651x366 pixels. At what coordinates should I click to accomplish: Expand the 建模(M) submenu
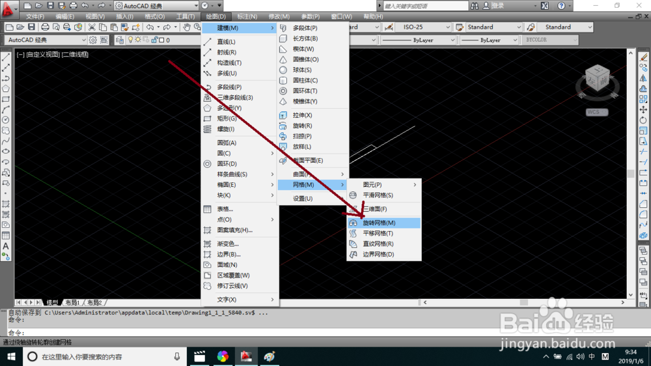[x=240, y=28]
